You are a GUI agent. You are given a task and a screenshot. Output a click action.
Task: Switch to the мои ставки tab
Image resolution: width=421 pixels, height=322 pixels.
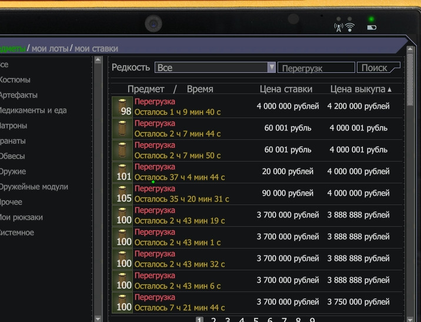click(96, 49)
